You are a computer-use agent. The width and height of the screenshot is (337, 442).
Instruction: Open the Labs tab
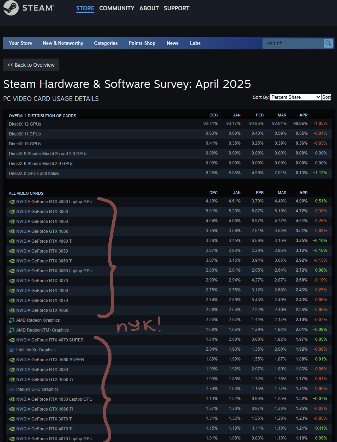(195, 43)
